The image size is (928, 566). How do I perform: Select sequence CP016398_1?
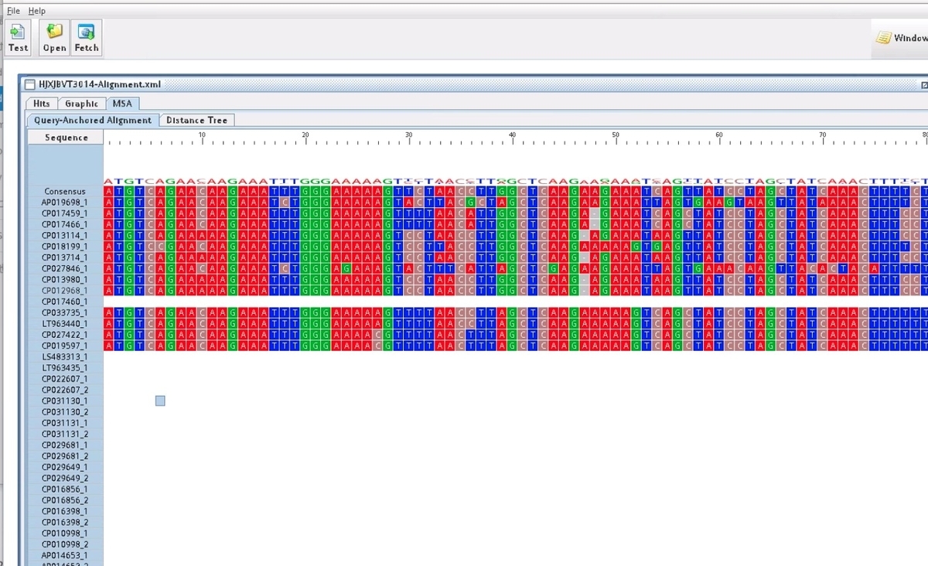[65, 511]
